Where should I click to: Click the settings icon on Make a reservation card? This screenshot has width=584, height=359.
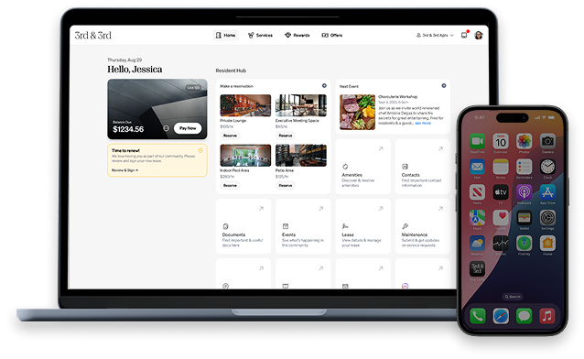coord(324,86)
